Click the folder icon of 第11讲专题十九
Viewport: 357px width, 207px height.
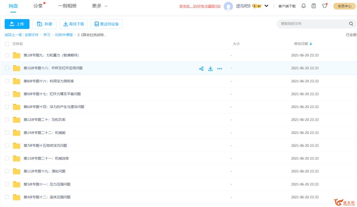click(16, 171)
